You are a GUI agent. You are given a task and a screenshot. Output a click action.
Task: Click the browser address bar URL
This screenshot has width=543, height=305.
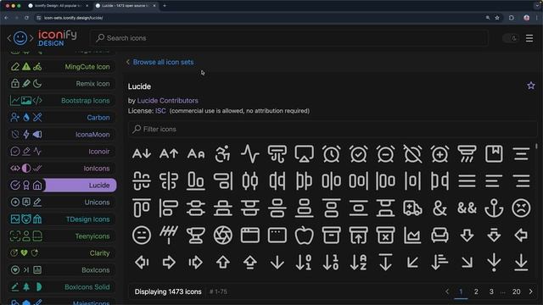(74, 18)
